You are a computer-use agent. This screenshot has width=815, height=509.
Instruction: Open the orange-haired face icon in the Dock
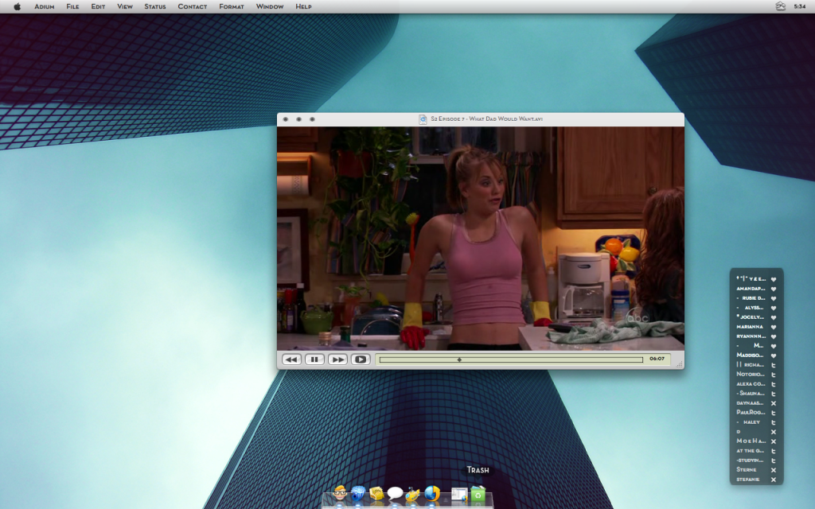[x=340, y=493]
